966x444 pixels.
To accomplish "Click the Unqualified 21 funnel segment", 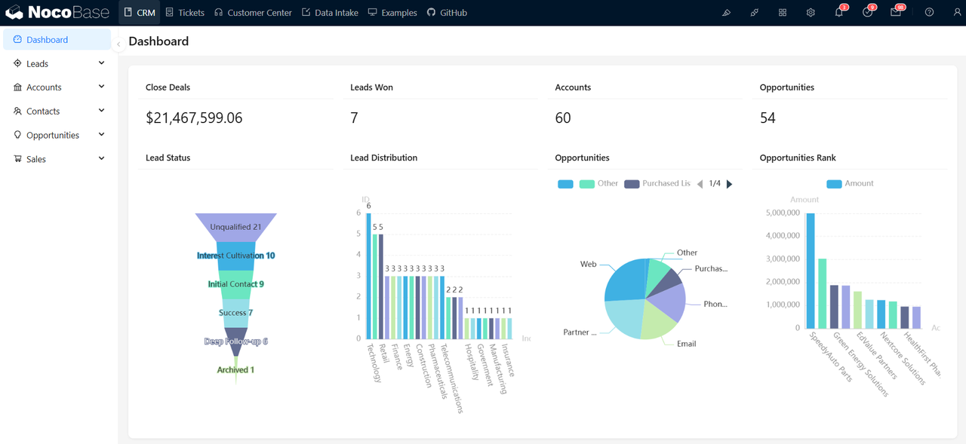I will [235, 227].
